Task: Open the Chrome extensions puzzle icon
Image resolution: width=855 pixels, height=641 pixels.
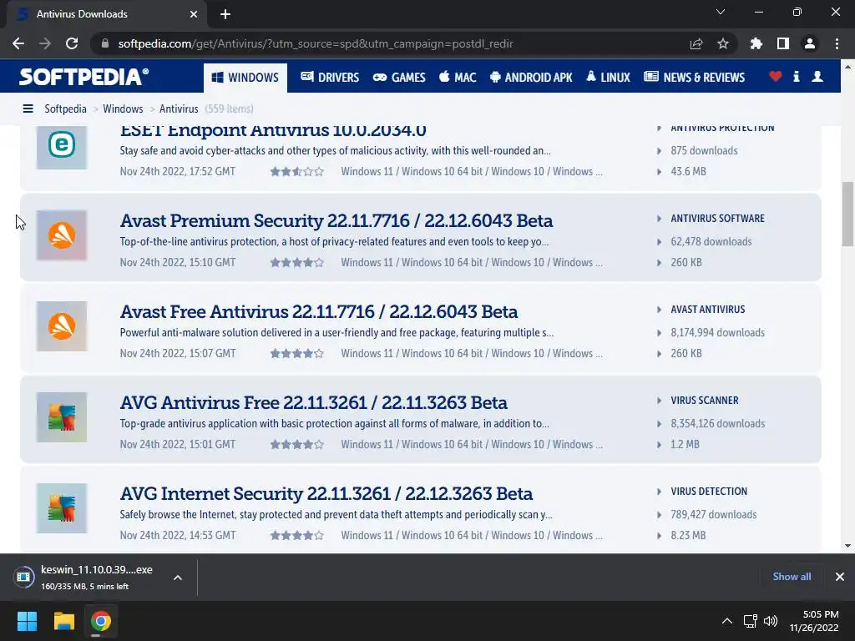Action: coord(756,43)
